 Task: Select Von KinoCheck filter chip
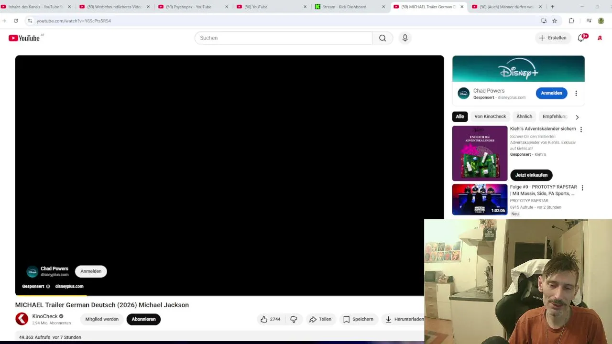490,117
